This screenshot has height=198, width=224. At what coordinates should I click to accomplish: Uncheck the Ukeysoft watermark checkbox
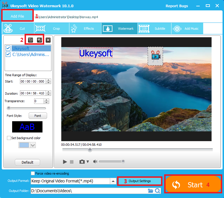coord(8,48)
